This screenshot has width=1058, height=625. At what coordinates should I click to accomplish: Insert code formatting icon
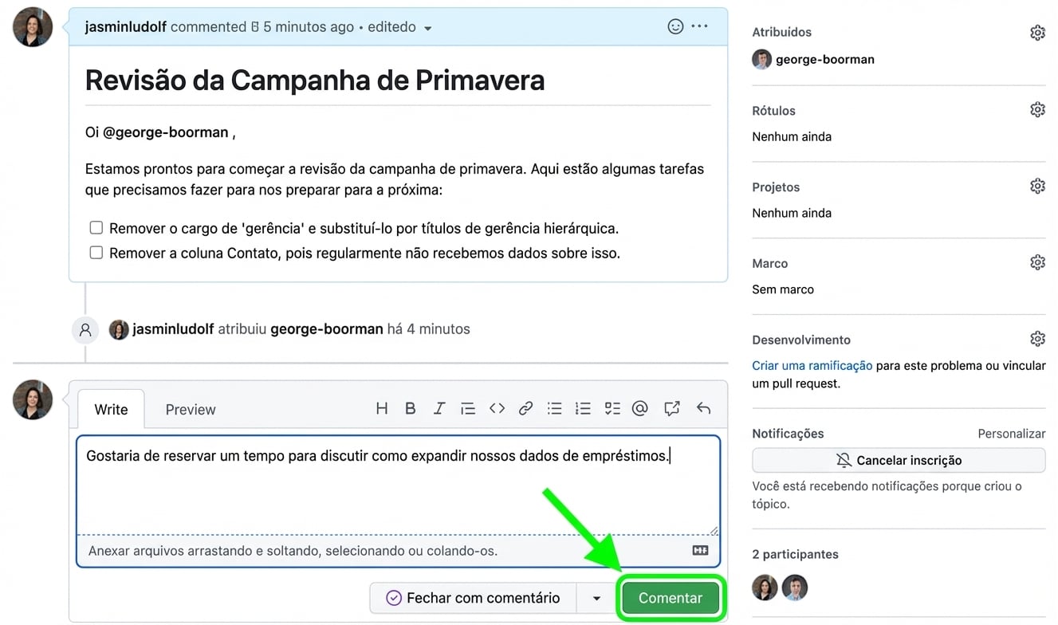[497, 408]
